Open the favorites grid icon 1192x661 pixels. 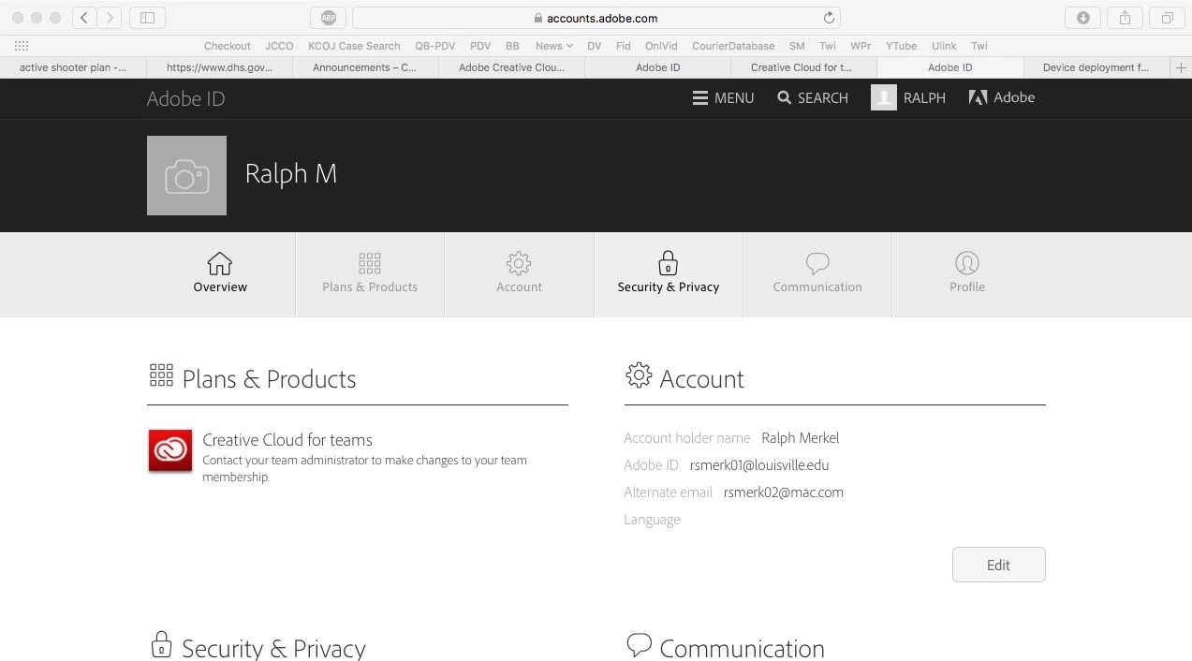[22, 46]
